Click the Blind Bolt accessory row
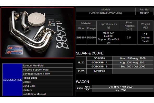The image size is (154, 103). [x=48, y=86]
